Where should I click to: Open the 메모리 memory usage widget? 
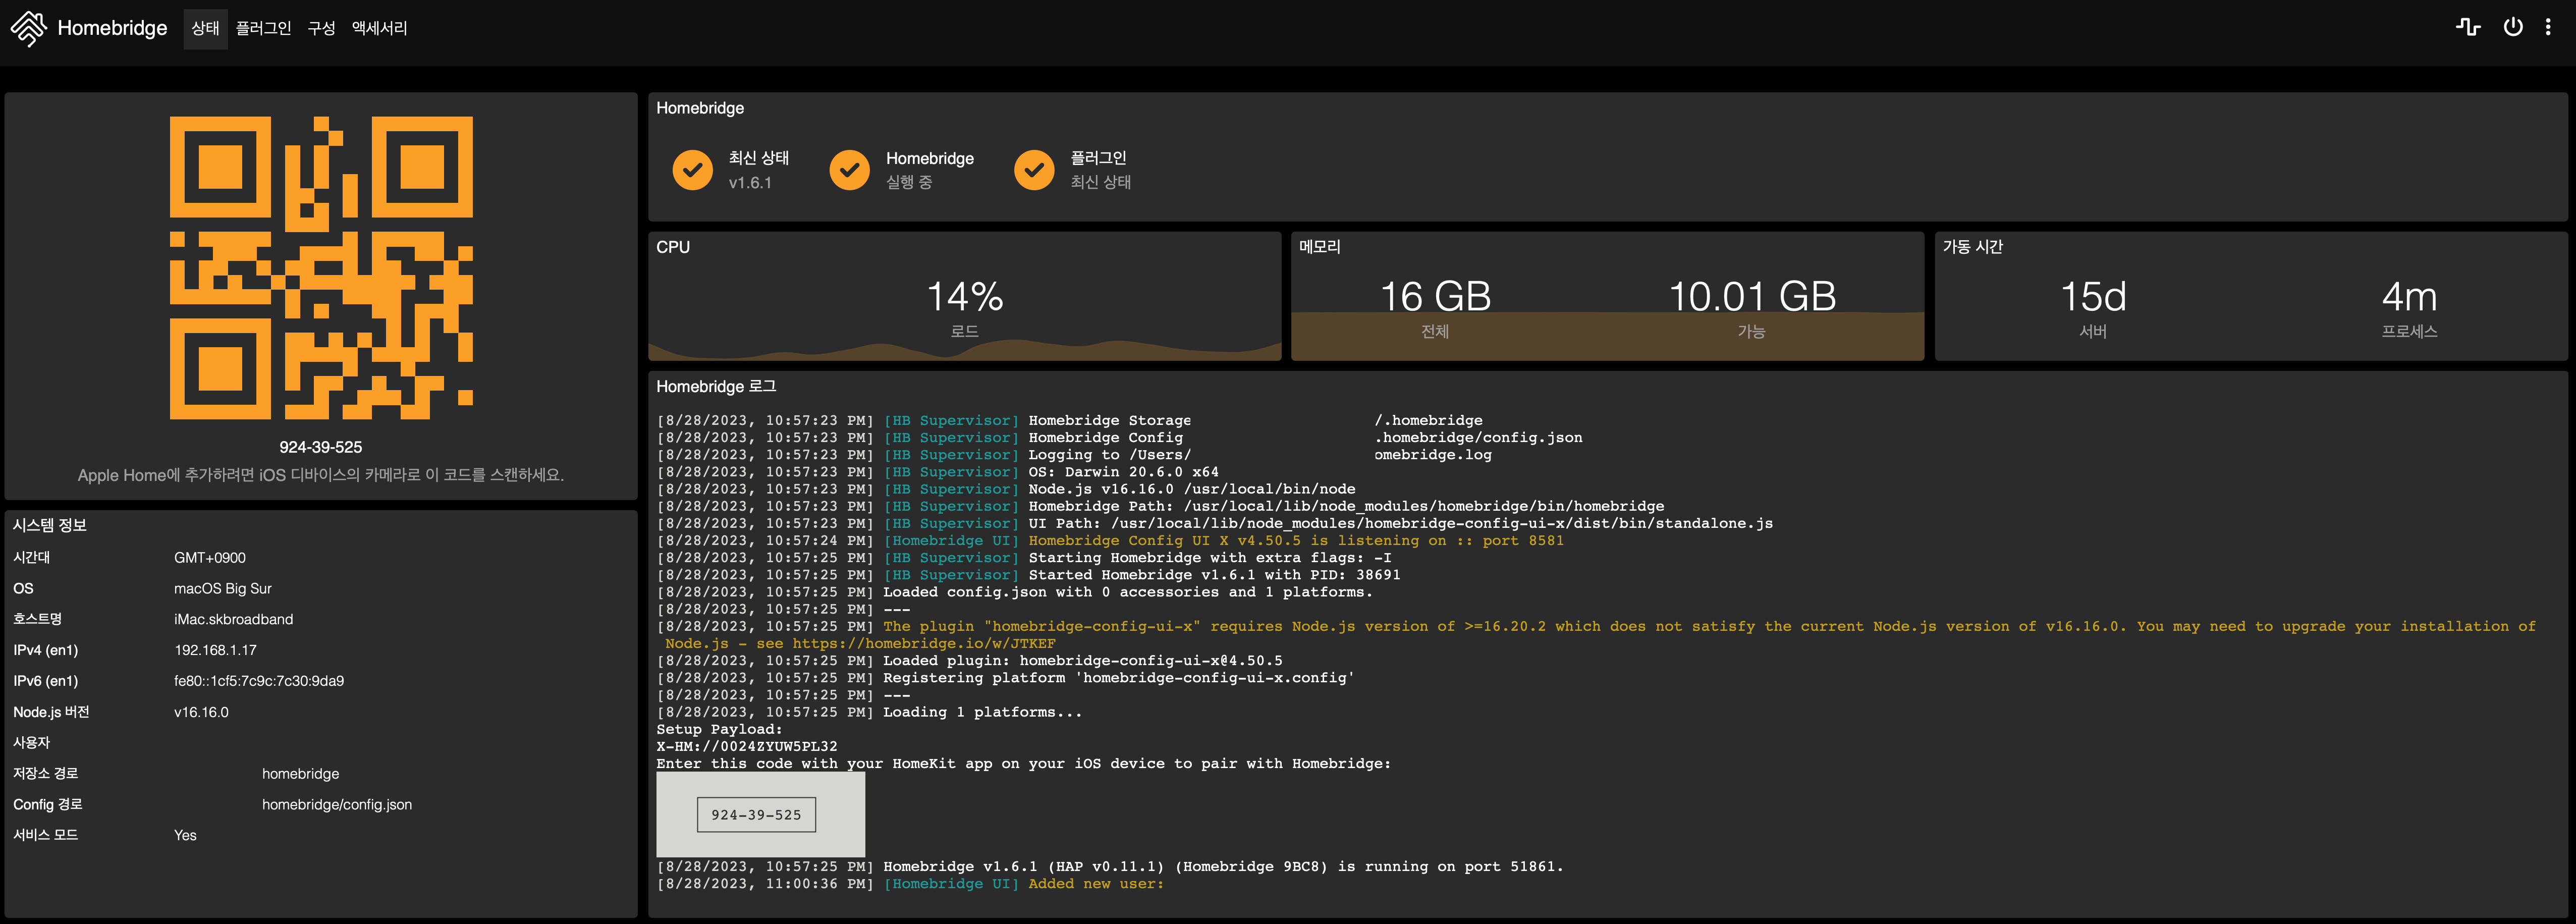(x=1606, y=297)
